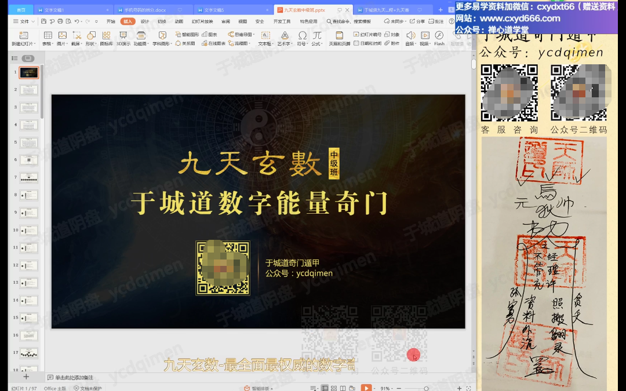Open the 开发工具 ribbon tab
626x391 pixels.
click(x=282, y=21)
